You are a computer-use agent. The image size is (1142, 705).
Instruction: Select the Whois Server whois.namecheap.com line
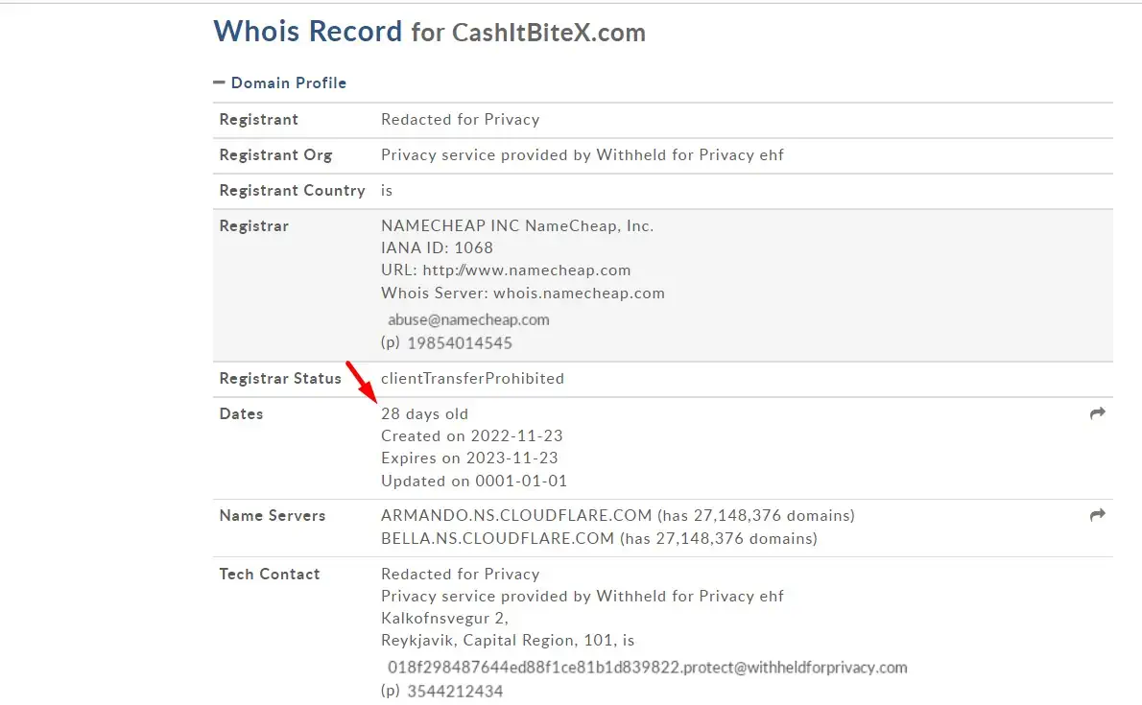523,293
